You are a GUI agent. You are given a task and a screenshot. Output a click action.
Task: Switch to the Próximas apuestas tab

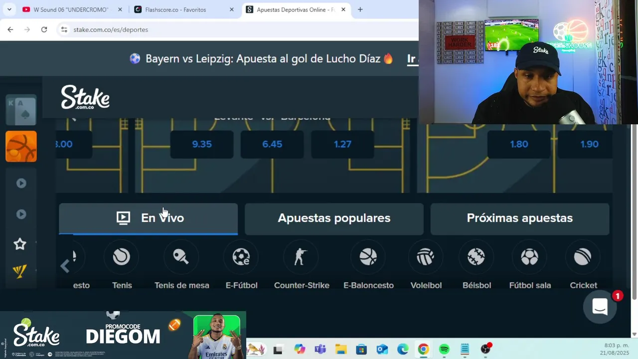(x=520, y=218)
